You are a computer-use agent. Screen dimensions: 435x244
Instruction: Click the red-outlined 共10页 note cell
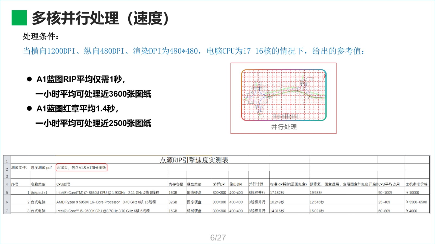[81, 168]
